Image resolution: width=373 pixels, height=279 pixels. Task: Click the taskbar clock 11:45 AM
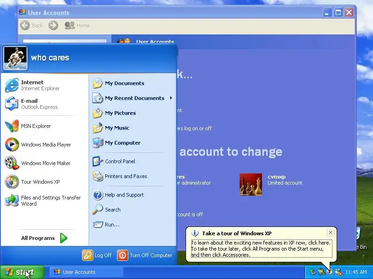[x=356, y=272]
